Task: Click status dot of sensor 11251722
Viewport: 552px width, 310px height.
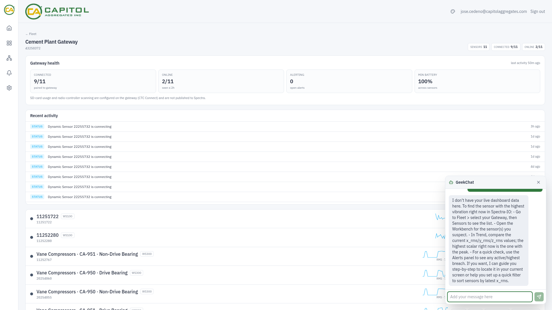Action: 32,219
